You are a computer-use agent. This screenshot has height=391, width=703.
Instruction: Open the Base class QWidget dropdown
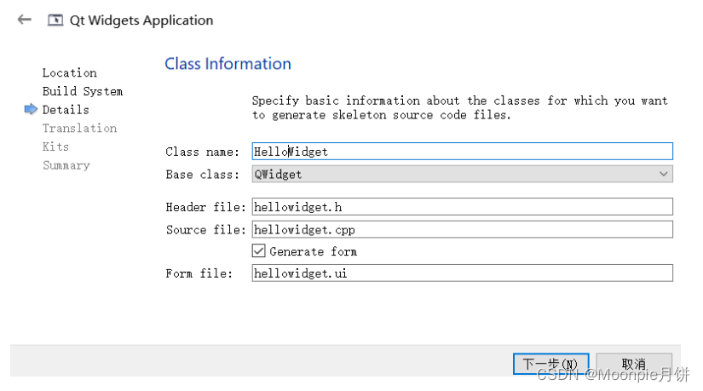pos(462,174)
